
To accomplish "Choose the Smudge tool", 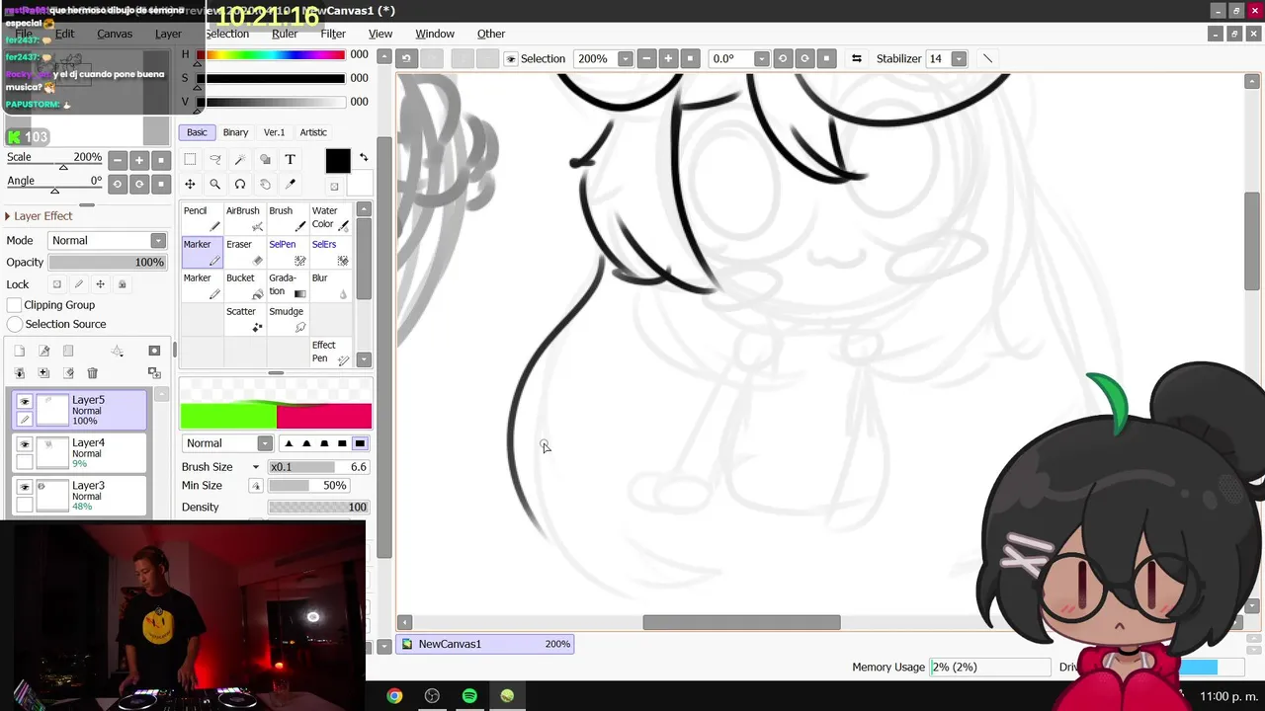I will click(x=288, y=319).
